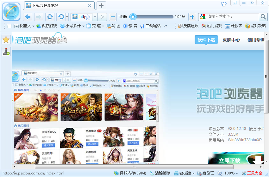
Task: Click the forward navigation arrow
Action: (39, 17)
